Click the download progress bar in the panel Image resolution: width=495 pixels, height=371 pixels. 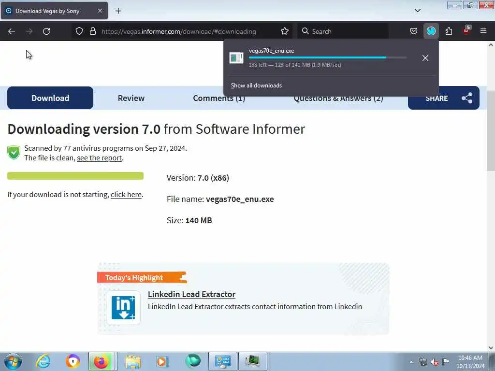[328, 58]
